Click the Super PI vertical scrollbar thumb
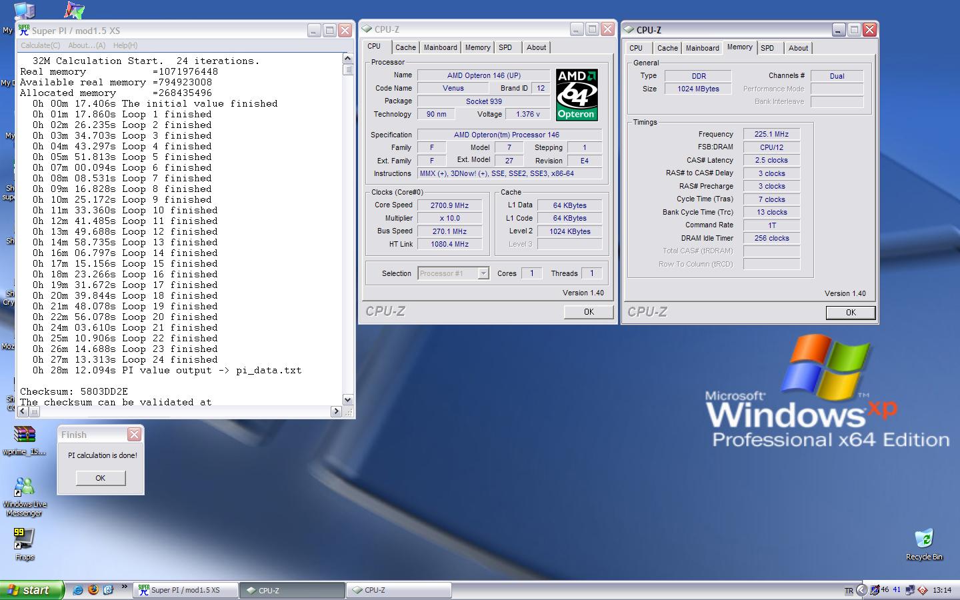Viewport: 960px width, 600px height. point(347,69)
